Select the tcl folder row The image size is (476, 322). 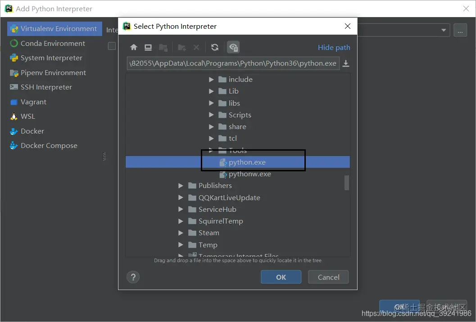point(238,139)
